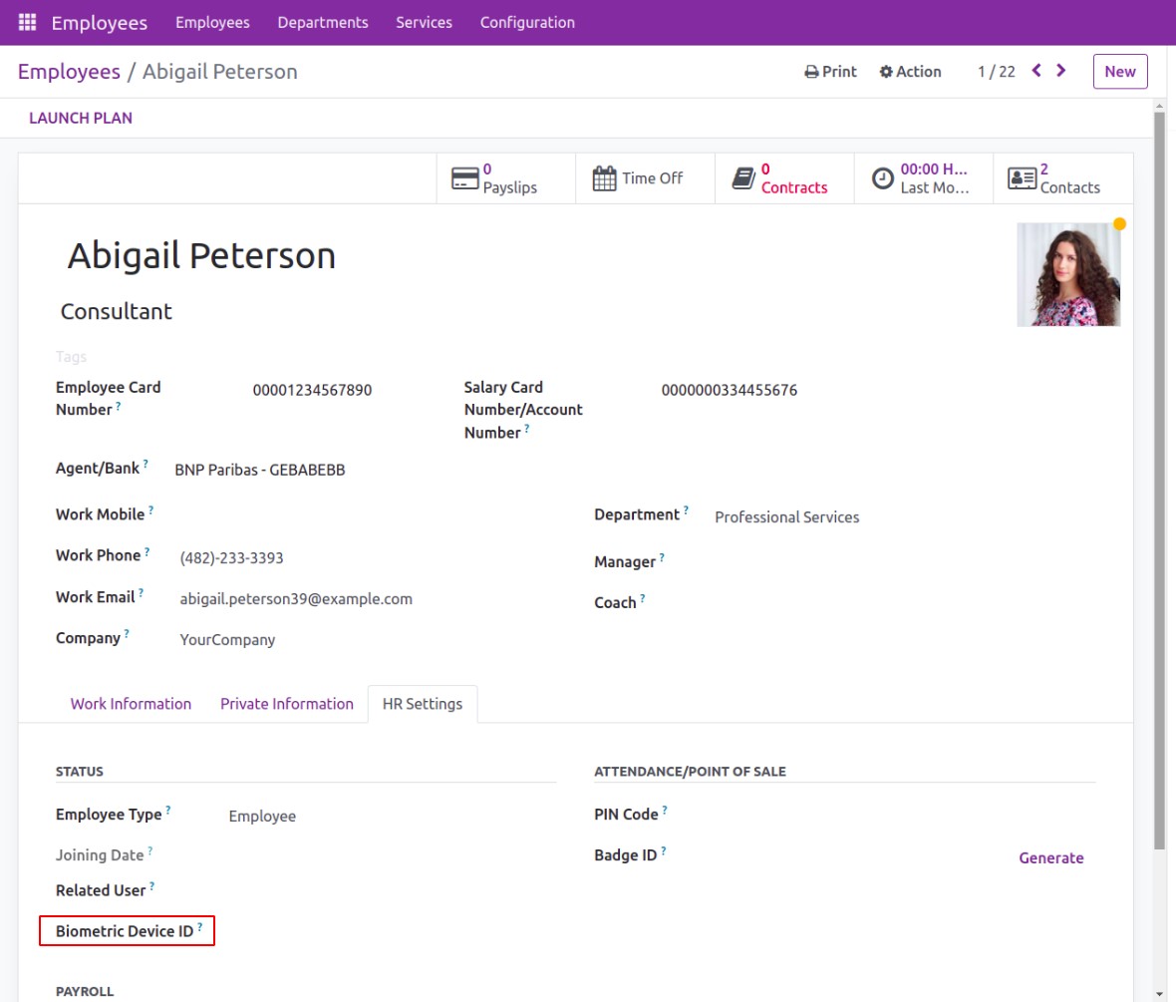Open the Print dropdown menu
Viewport: 1176px width, 1002px height.
(830, 72)
